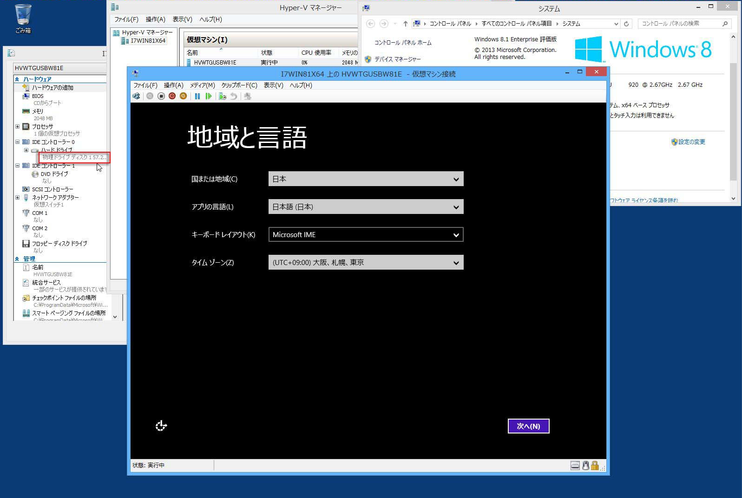Screen dimensions: 742x498
Task: Select ハードウェアの追加 in settings tree
Action: [53, 87]
